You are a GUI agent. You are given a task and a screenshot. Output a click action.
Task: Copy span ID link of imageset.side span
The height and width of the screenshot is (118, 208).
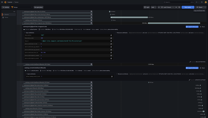[x=190, y=62]
